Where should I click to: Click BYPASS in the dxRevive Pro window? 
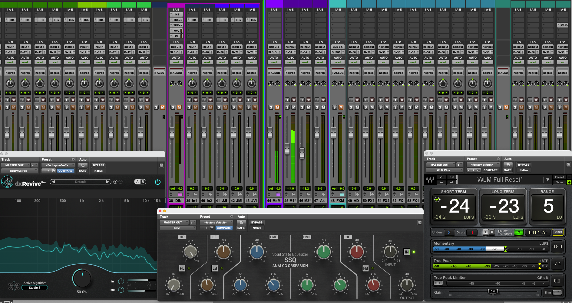coord(98,165)
